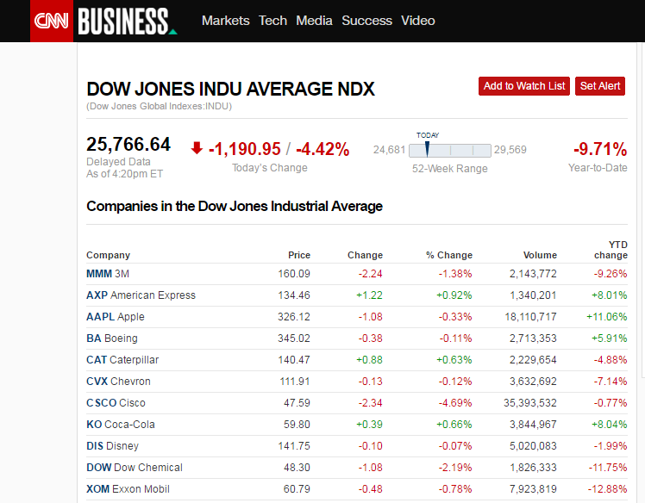Open the BA Boeing stock link
This screenshot has width=645, height=503.
point(111,338)
